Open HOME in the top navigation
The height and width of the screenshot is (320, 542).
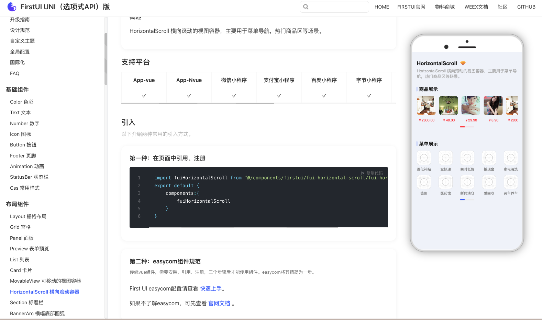pos(382,7)
